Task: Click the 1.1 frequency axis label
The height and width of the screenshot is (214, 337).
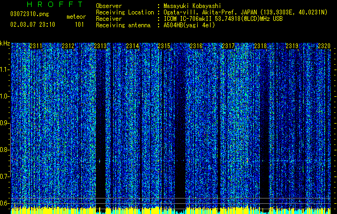Action: (4, 70)
